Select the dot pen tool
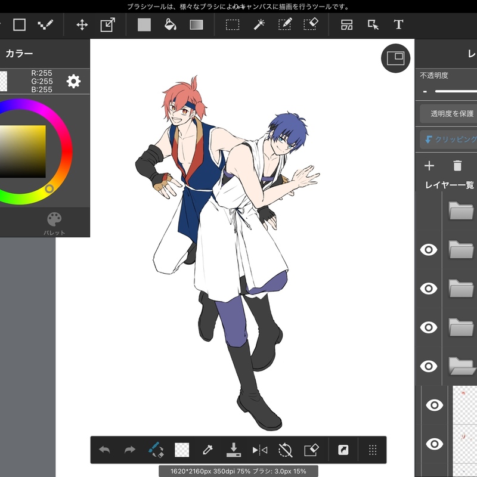The height and width of the screenshot is (477, 477). click(x=45, y=24)
